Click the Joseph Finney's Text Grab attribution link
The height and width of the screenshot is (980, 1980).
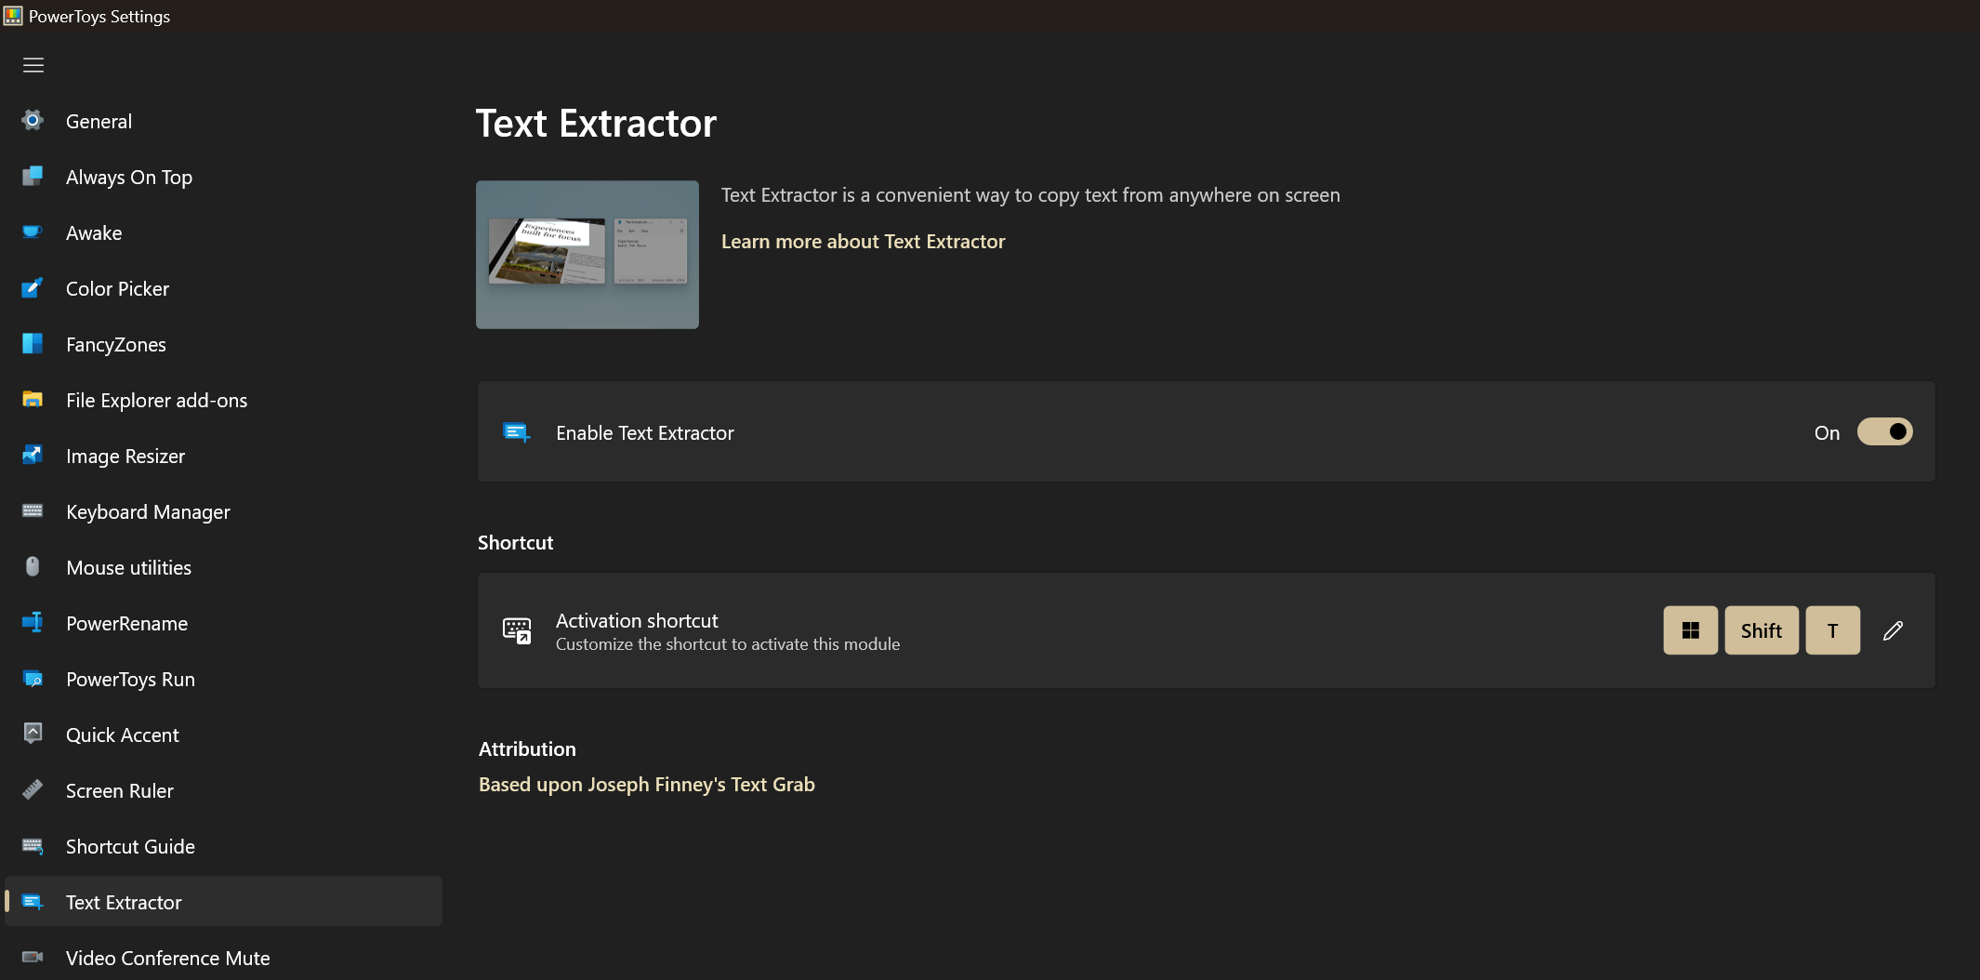(x=646, y=784)
